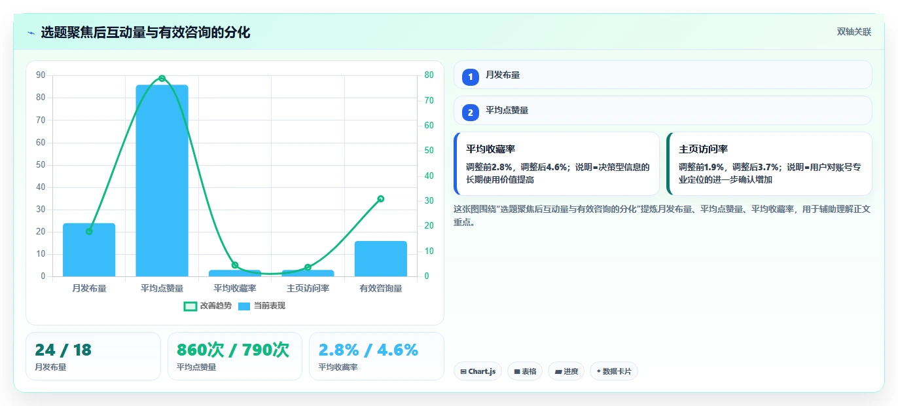Click the 主页访问率 detail card
898x406 pixels.
point(769,164)
